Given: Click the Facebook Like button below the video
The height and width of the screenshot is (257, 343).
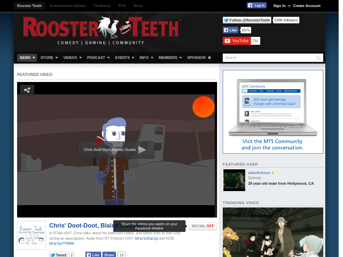Looking at the screenshot, I should [93, 255].
